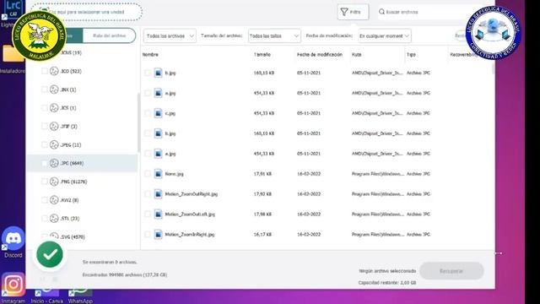Click file name Motion_ZoomOutLeft.jpg
Viewport: 540px width, 304px height.
(x=190, y=214)
